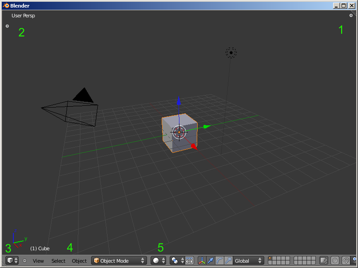Open the Global transform orientation dropdown
The width and height of the screenshot is (358, 268).
click(x=248, y=260)
